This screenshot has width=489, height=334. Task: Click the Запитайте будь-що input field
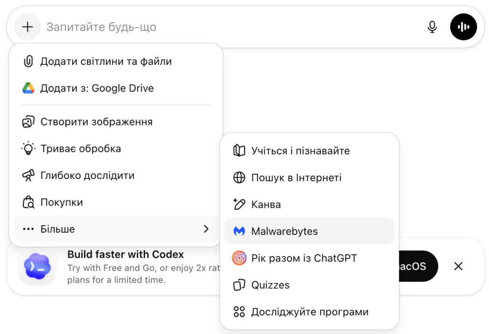pyautogui.click(x=229, y=27)
